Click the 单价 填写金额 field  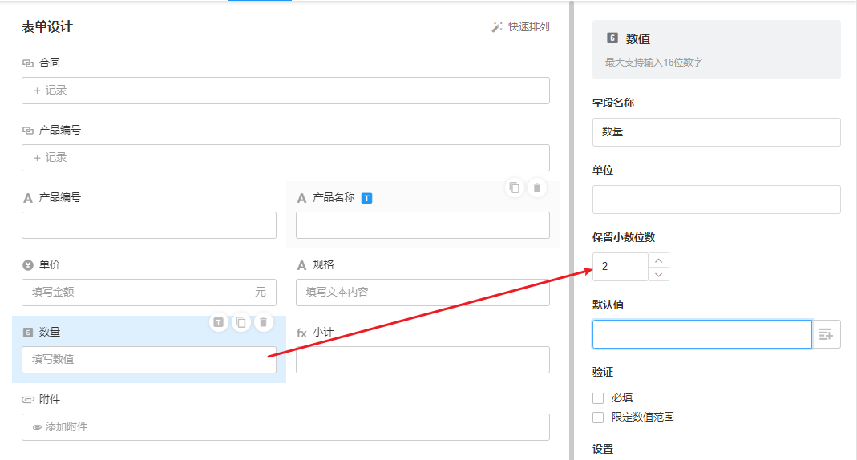coord(148,293)
